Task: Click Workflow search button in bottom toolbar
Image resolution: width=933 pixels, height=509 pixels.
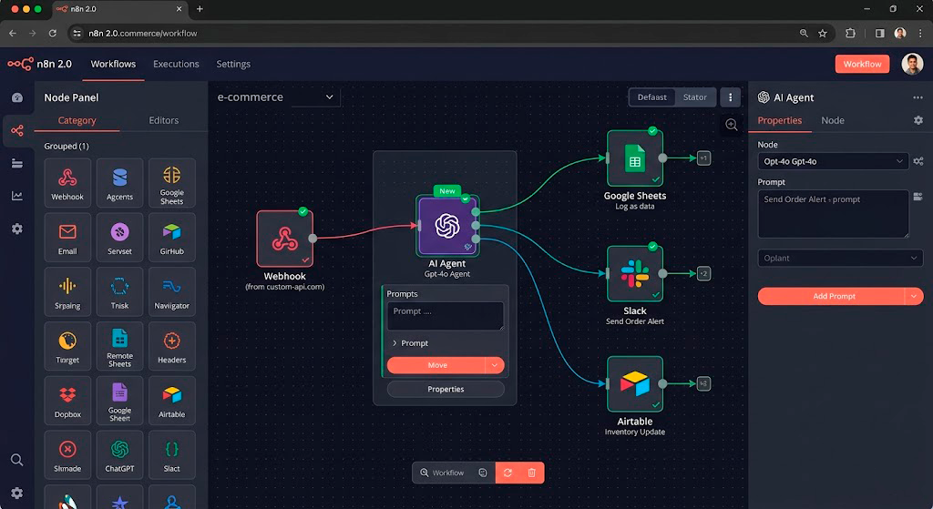Action: click(x=443, y=473)
